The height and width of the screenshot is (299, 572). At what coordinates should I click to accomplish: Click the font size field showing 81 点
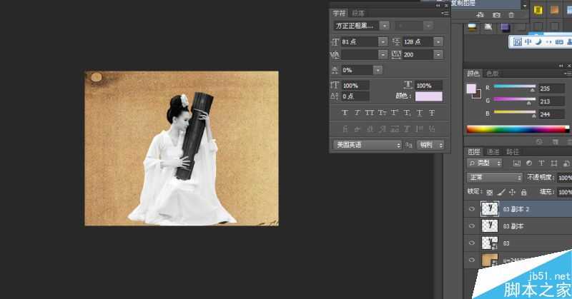(x=360, y=42)
